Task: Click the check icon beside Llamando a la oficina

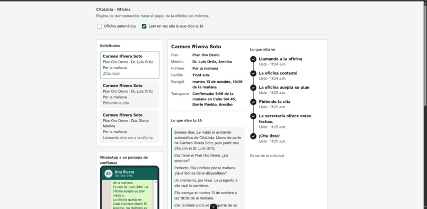Action: [253, 59]
